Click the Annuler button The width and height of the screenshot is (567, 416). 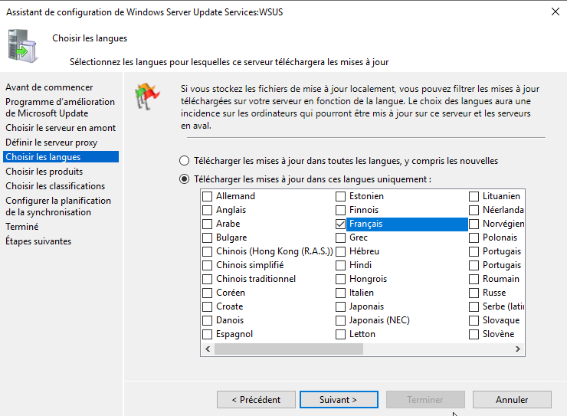(x=512, y=399)
